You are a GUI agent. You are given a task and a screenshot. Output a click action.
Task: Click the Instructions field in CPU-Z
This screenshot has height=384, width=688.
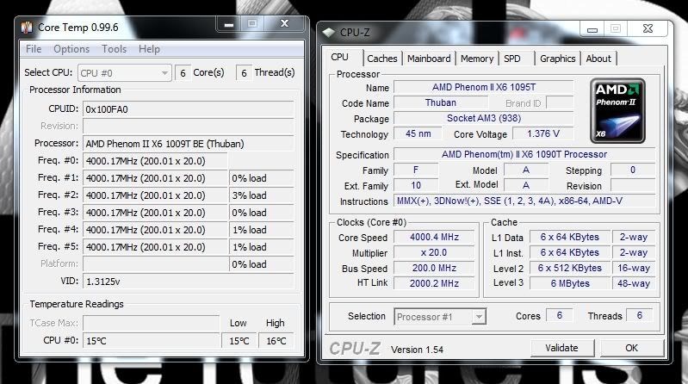pos(524,201)
